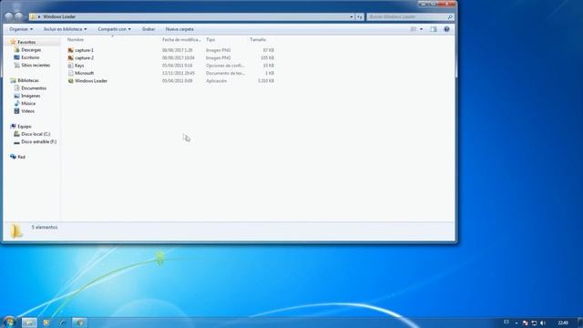Screen dimensions: 583x328
Task: Open the Imágenes library
Action: coord(30,96)
